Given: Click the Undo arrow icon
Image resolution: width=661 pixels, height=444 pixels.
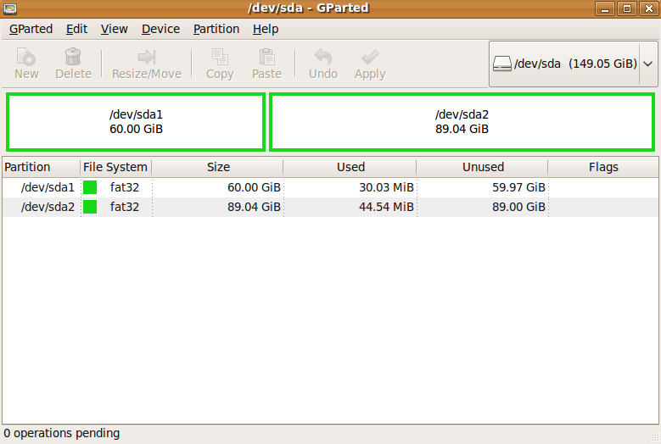Looking at the screenshot, I should [x=323, y=57].
